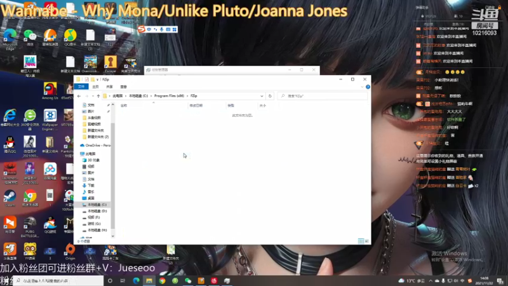Click File Explorer taskbar icon
Image resolution: width=508 pixels, height=286 pixels.
pyautogui.click(x=149, y=281)
